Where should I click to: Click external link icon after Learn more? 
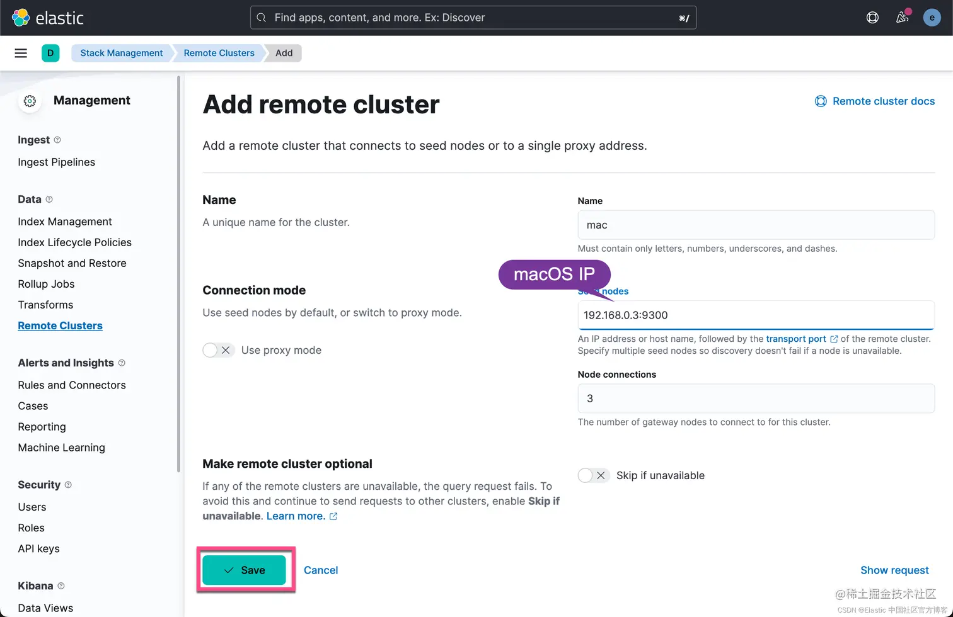(x=333, y=516)
